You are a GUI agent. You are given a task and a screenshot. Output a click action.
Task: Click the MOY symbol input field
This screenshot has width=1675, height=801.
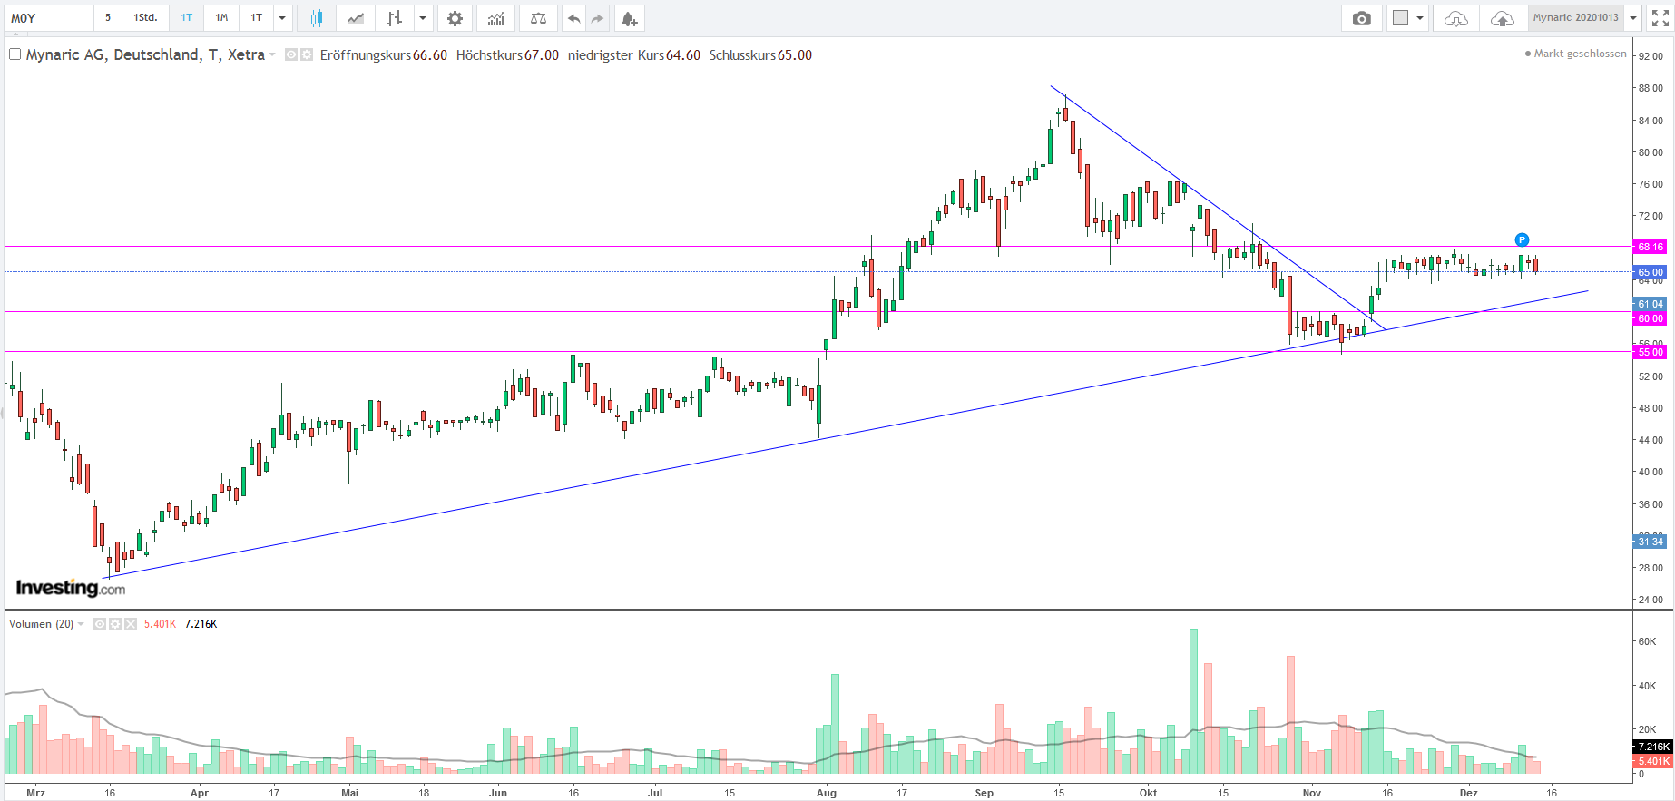(x=50, y=18)
